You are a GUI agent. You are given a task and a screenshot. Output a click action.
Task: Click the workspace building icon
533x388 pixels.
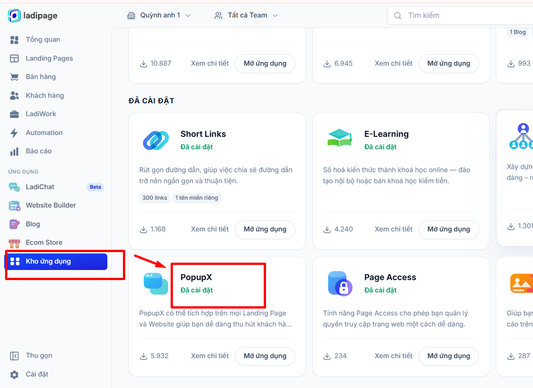click(x=131, y=16)
